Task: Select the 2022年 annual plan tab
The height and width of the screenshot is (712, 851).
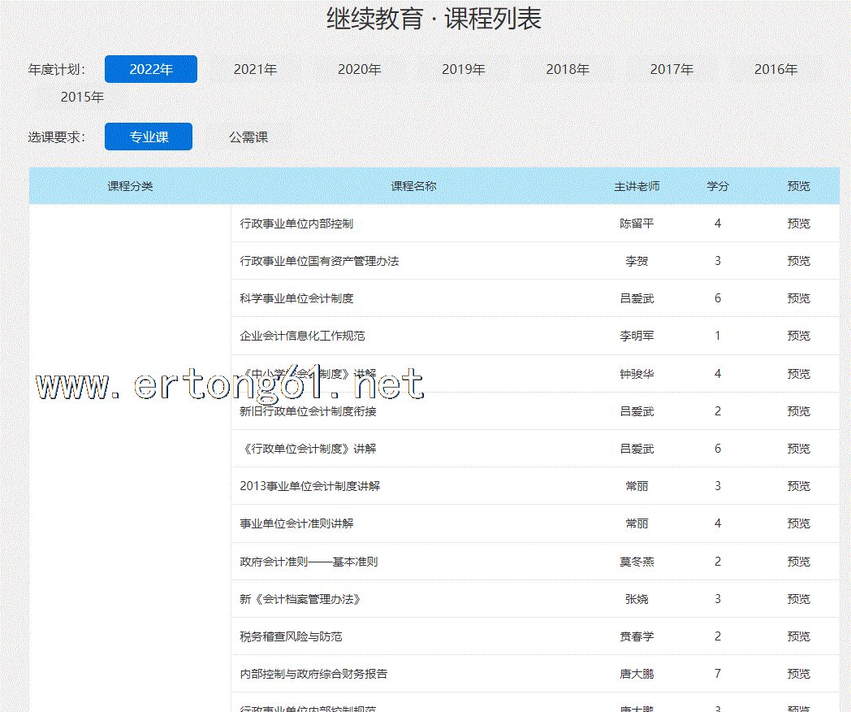Action: [x=151, y=69]
